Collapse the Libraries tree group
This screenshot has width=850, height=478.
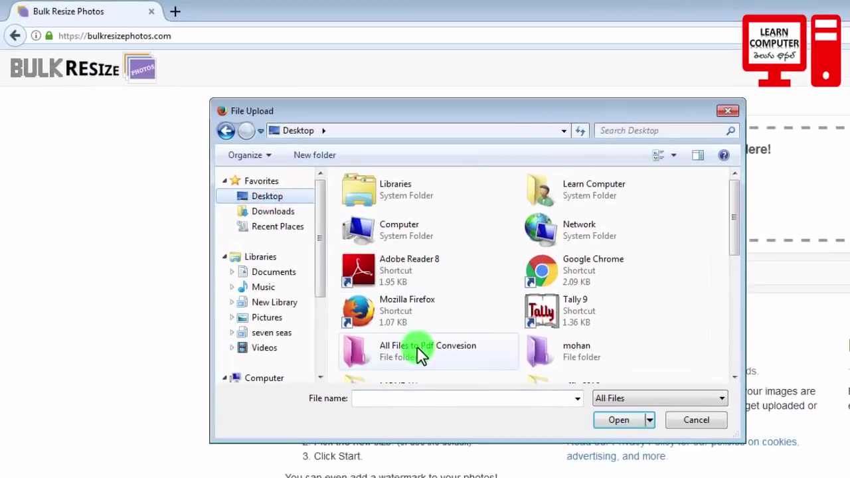(x=224, y=257)
